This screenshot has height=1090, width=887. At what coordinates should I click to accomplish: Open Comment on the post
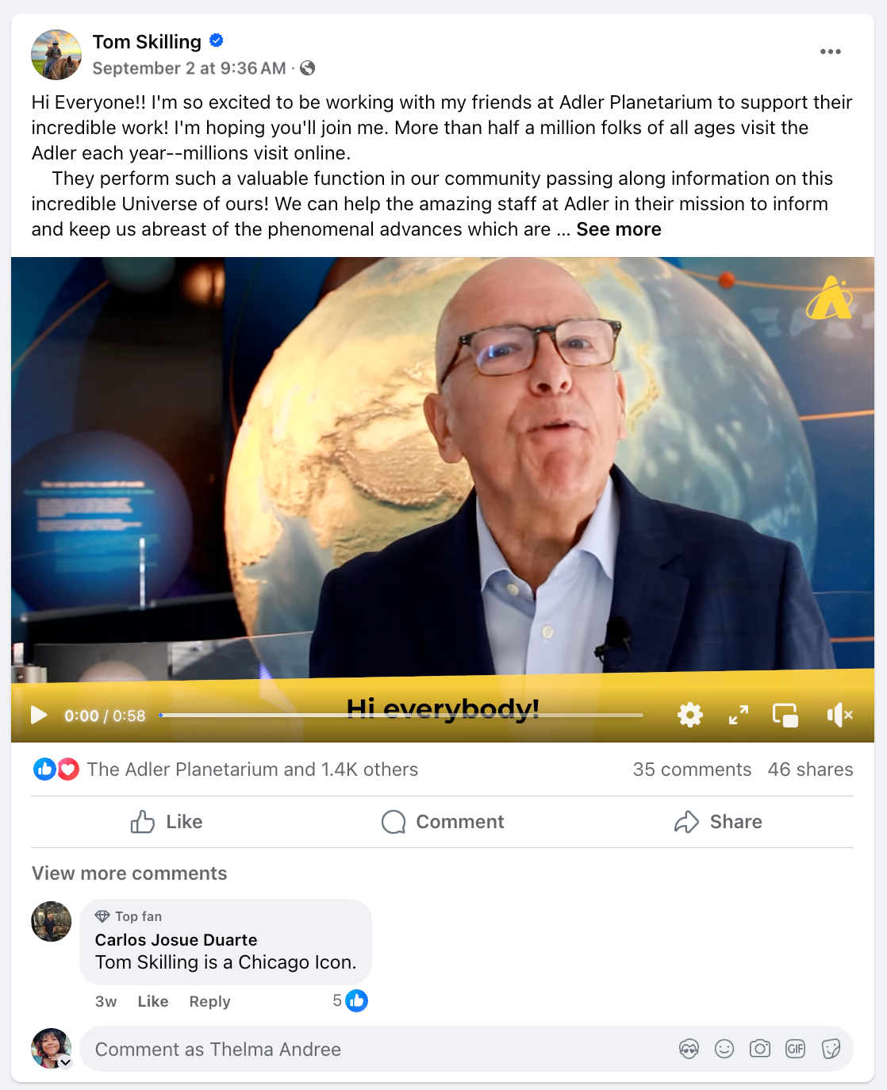tap(443, 822)
